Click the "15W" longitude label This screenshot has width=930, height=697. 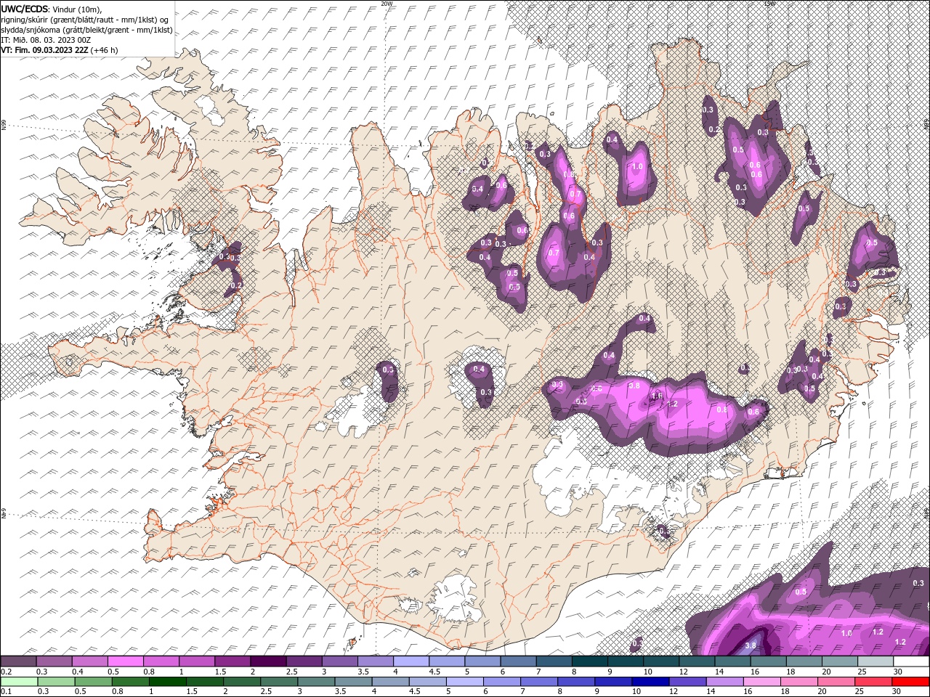[x=769, y=4]
